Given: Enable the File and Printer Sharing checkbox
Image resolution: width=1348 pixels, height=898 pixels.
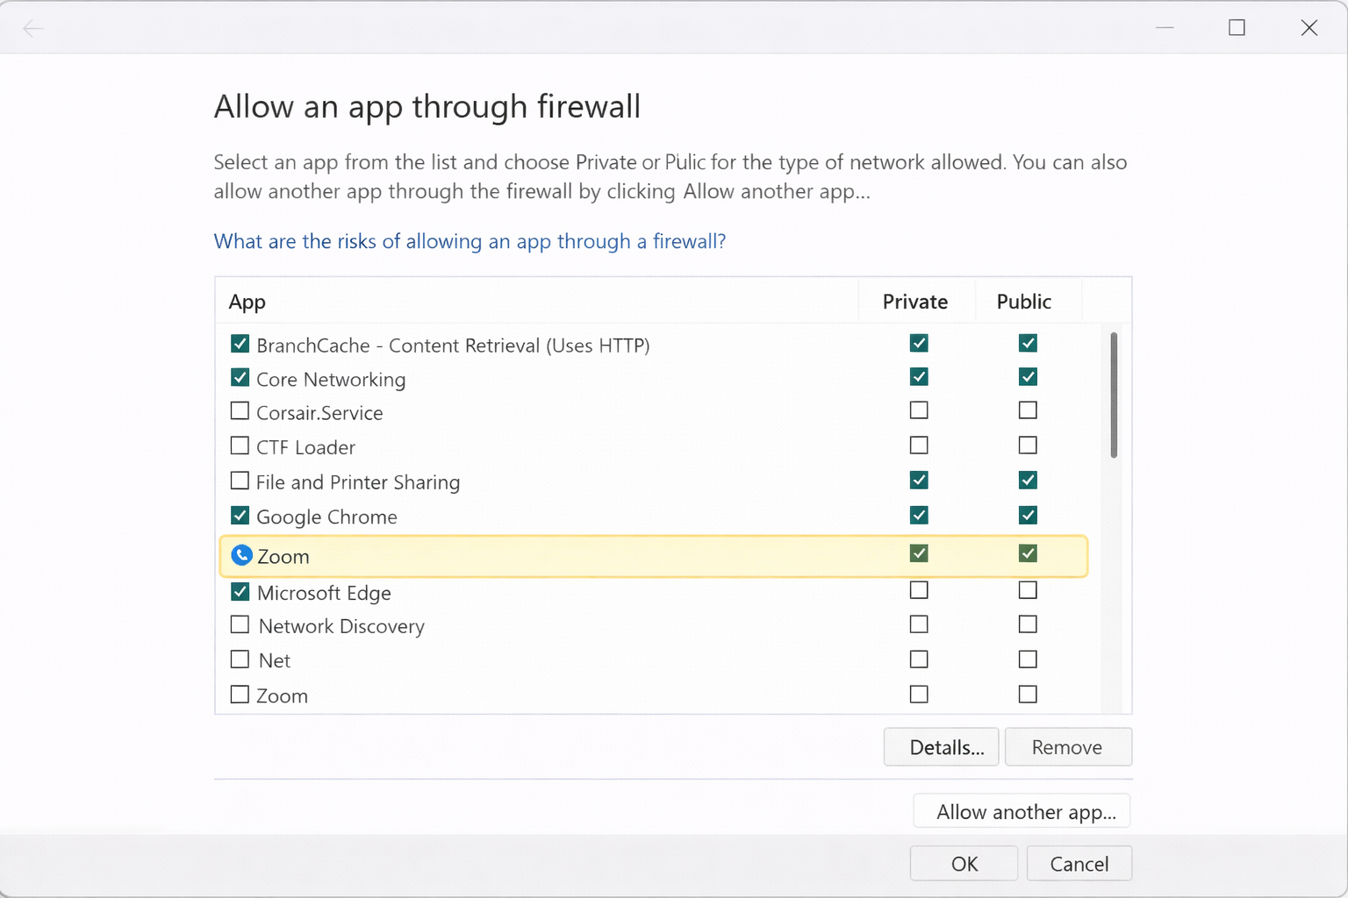Looking at the screenshot, I should pyautogui.click(x=240, y=481).
